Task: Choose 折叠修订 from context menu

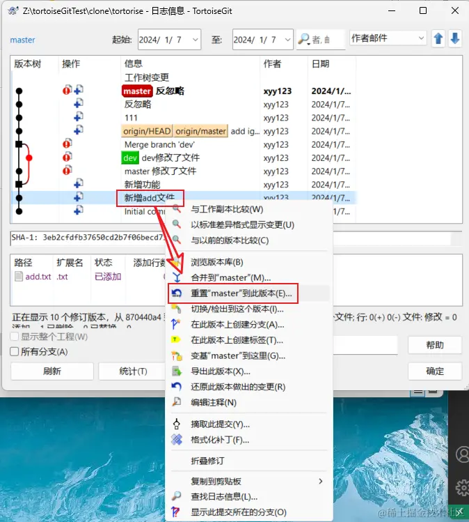Action: 248,461
